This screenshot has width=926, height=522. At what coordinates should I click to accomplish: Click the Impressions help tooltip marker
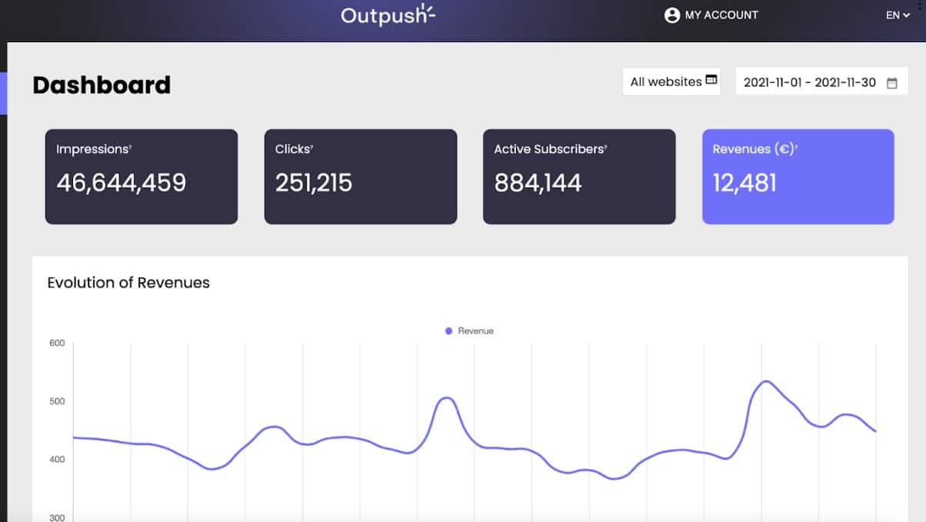pyautogui.click(x=132, y=146)
